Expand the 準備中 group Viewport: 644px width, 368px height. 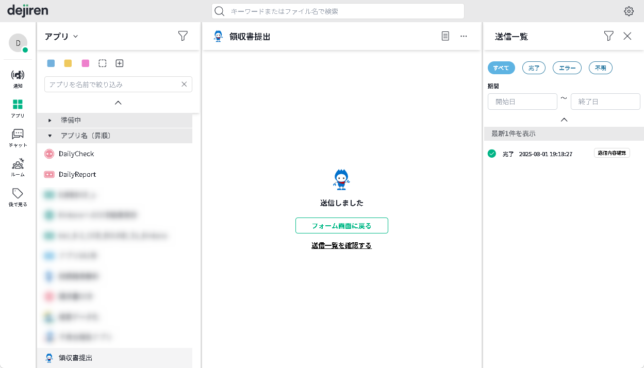(x=50, y=120)
